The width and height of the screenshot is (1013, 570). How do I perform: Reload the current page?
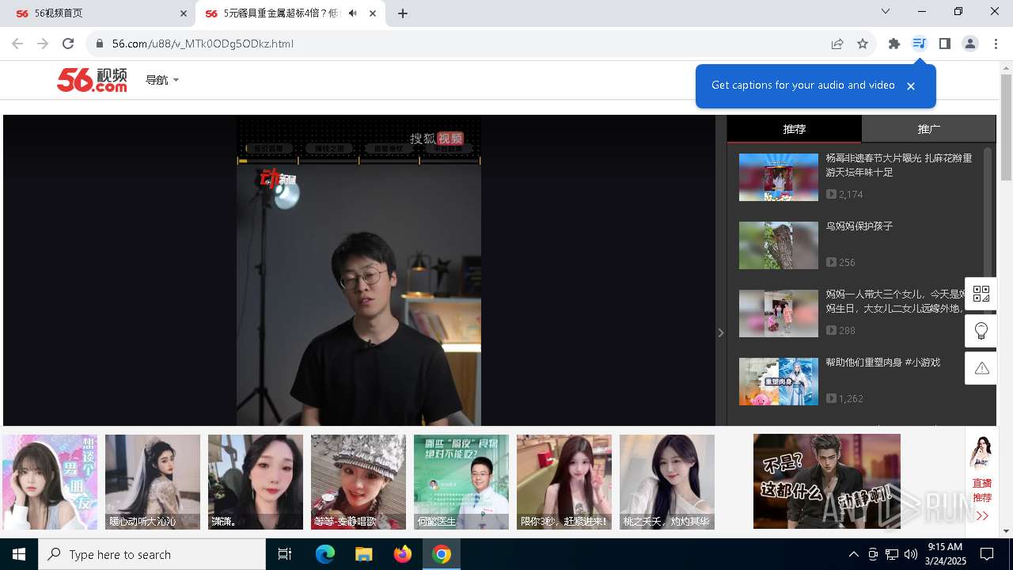(68, 44)
